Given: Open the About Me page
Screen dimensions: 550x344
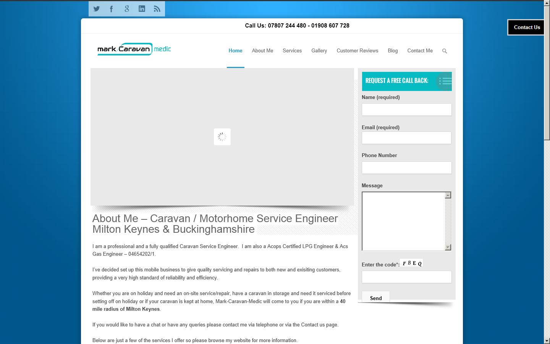Looking at the screenshot, I should [x=262, y=50].
